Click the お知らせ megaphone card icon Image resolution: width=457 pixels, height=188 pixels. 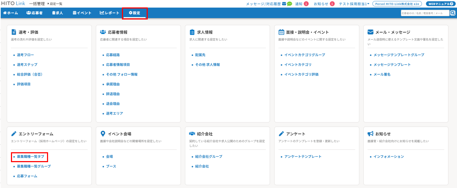point(370,134)
